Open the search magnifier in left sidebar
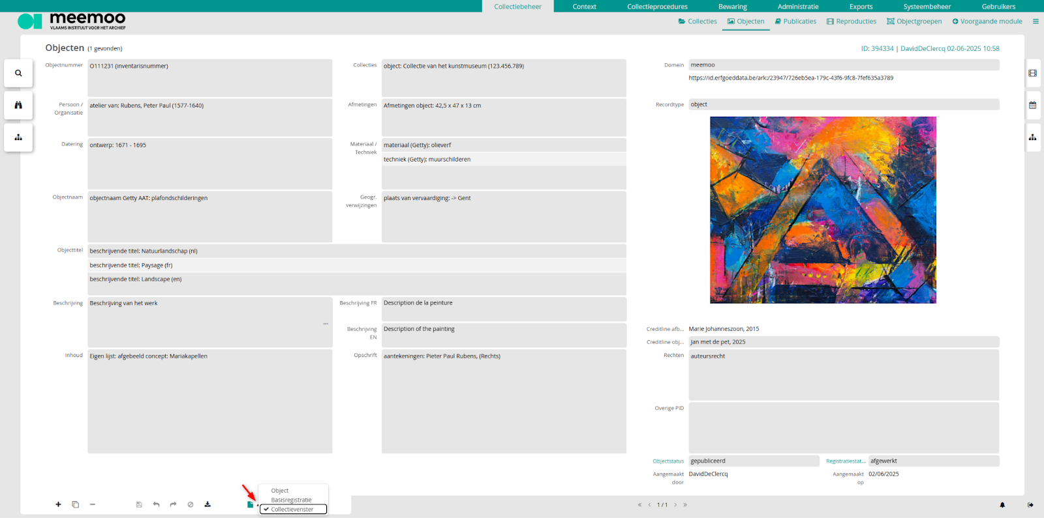 [x=18, y=73]
